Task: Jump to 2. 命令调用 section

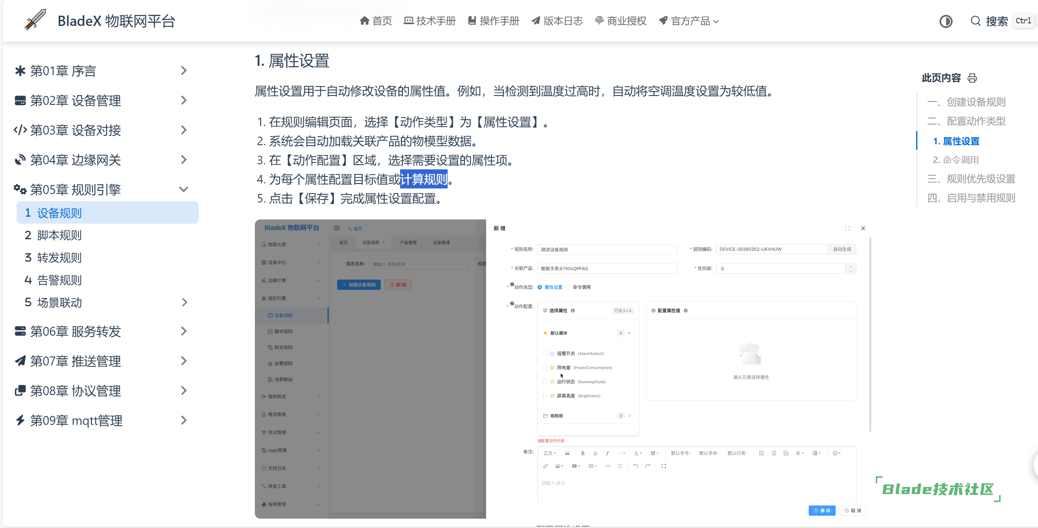Action: click(956, 160)
